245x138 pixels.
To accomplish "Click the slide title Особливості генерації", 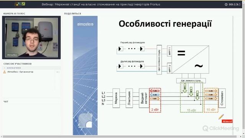I will click(x=165, y=24).
